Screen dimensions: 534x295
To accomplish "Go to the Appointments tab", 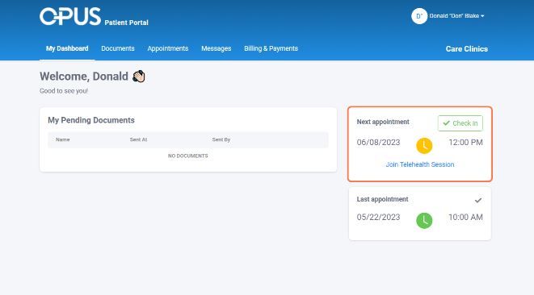I will pos(168,48).
